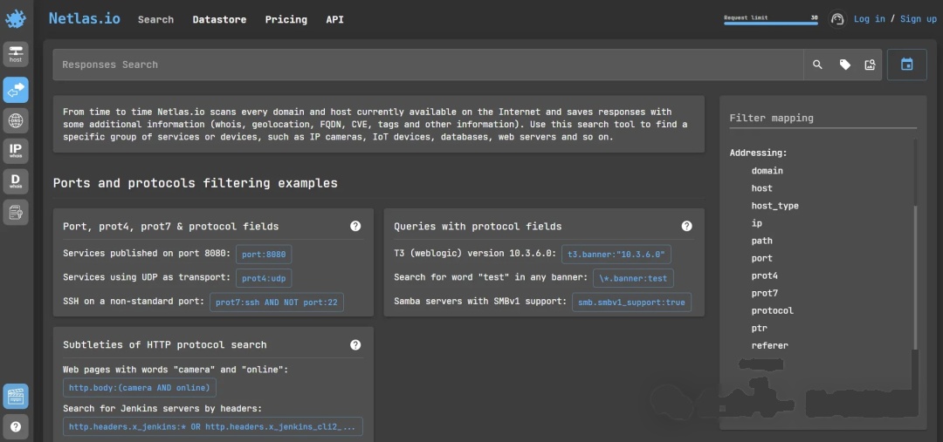The width and height of the screenshot is (943, 442).
Task: Click the http.headers.x_jenkins example query
Action: [x=213, y=426]
